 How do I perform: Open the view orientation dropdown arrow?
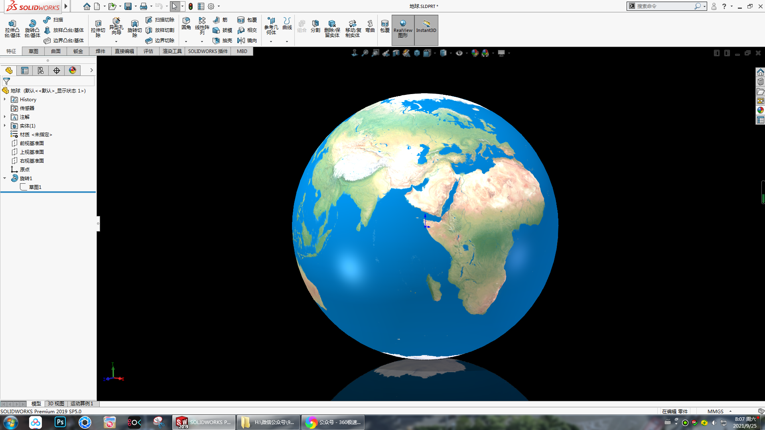pos(434,53)
